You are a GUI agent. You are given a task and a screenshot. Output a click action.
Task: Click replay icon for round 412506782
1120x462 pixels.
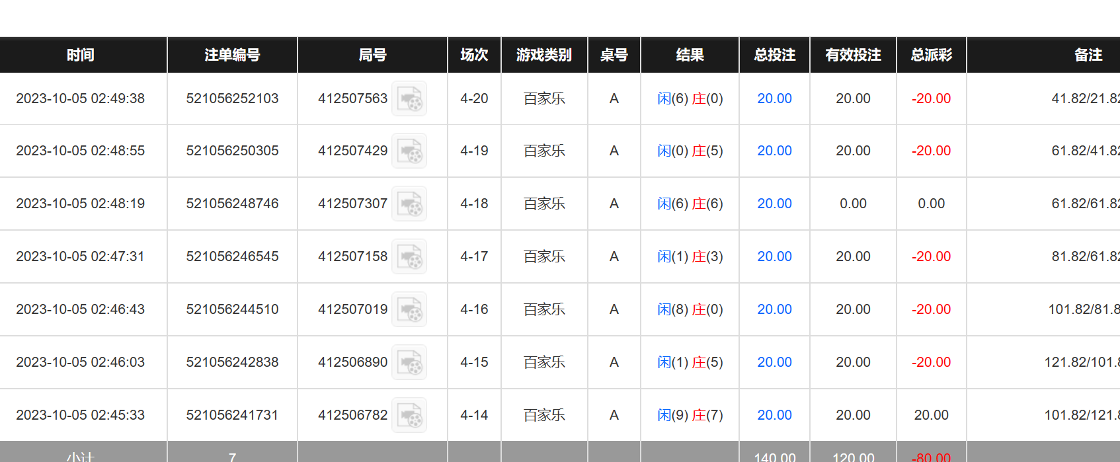(x=409, y=415)
